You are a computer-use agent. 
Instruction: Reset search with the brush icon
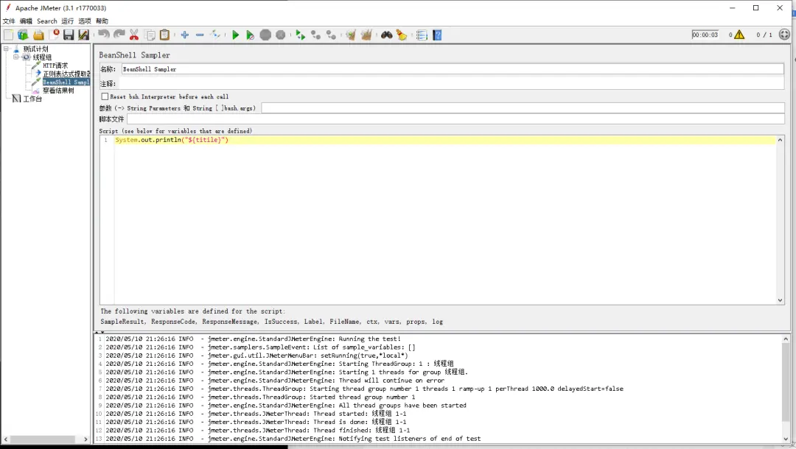click(402, 35)
